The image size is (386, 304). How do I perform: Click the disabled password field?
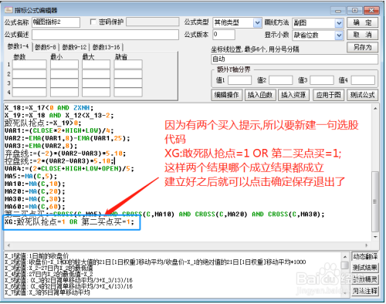(153, 22)
